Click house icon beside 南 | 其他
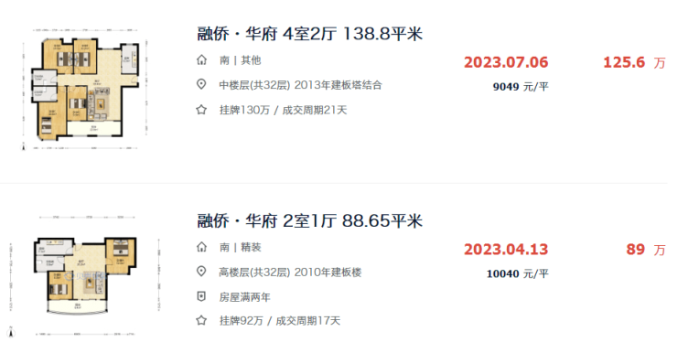Viewport: 677px width, 353px height. pyautogui.click(x=201, y=60)
